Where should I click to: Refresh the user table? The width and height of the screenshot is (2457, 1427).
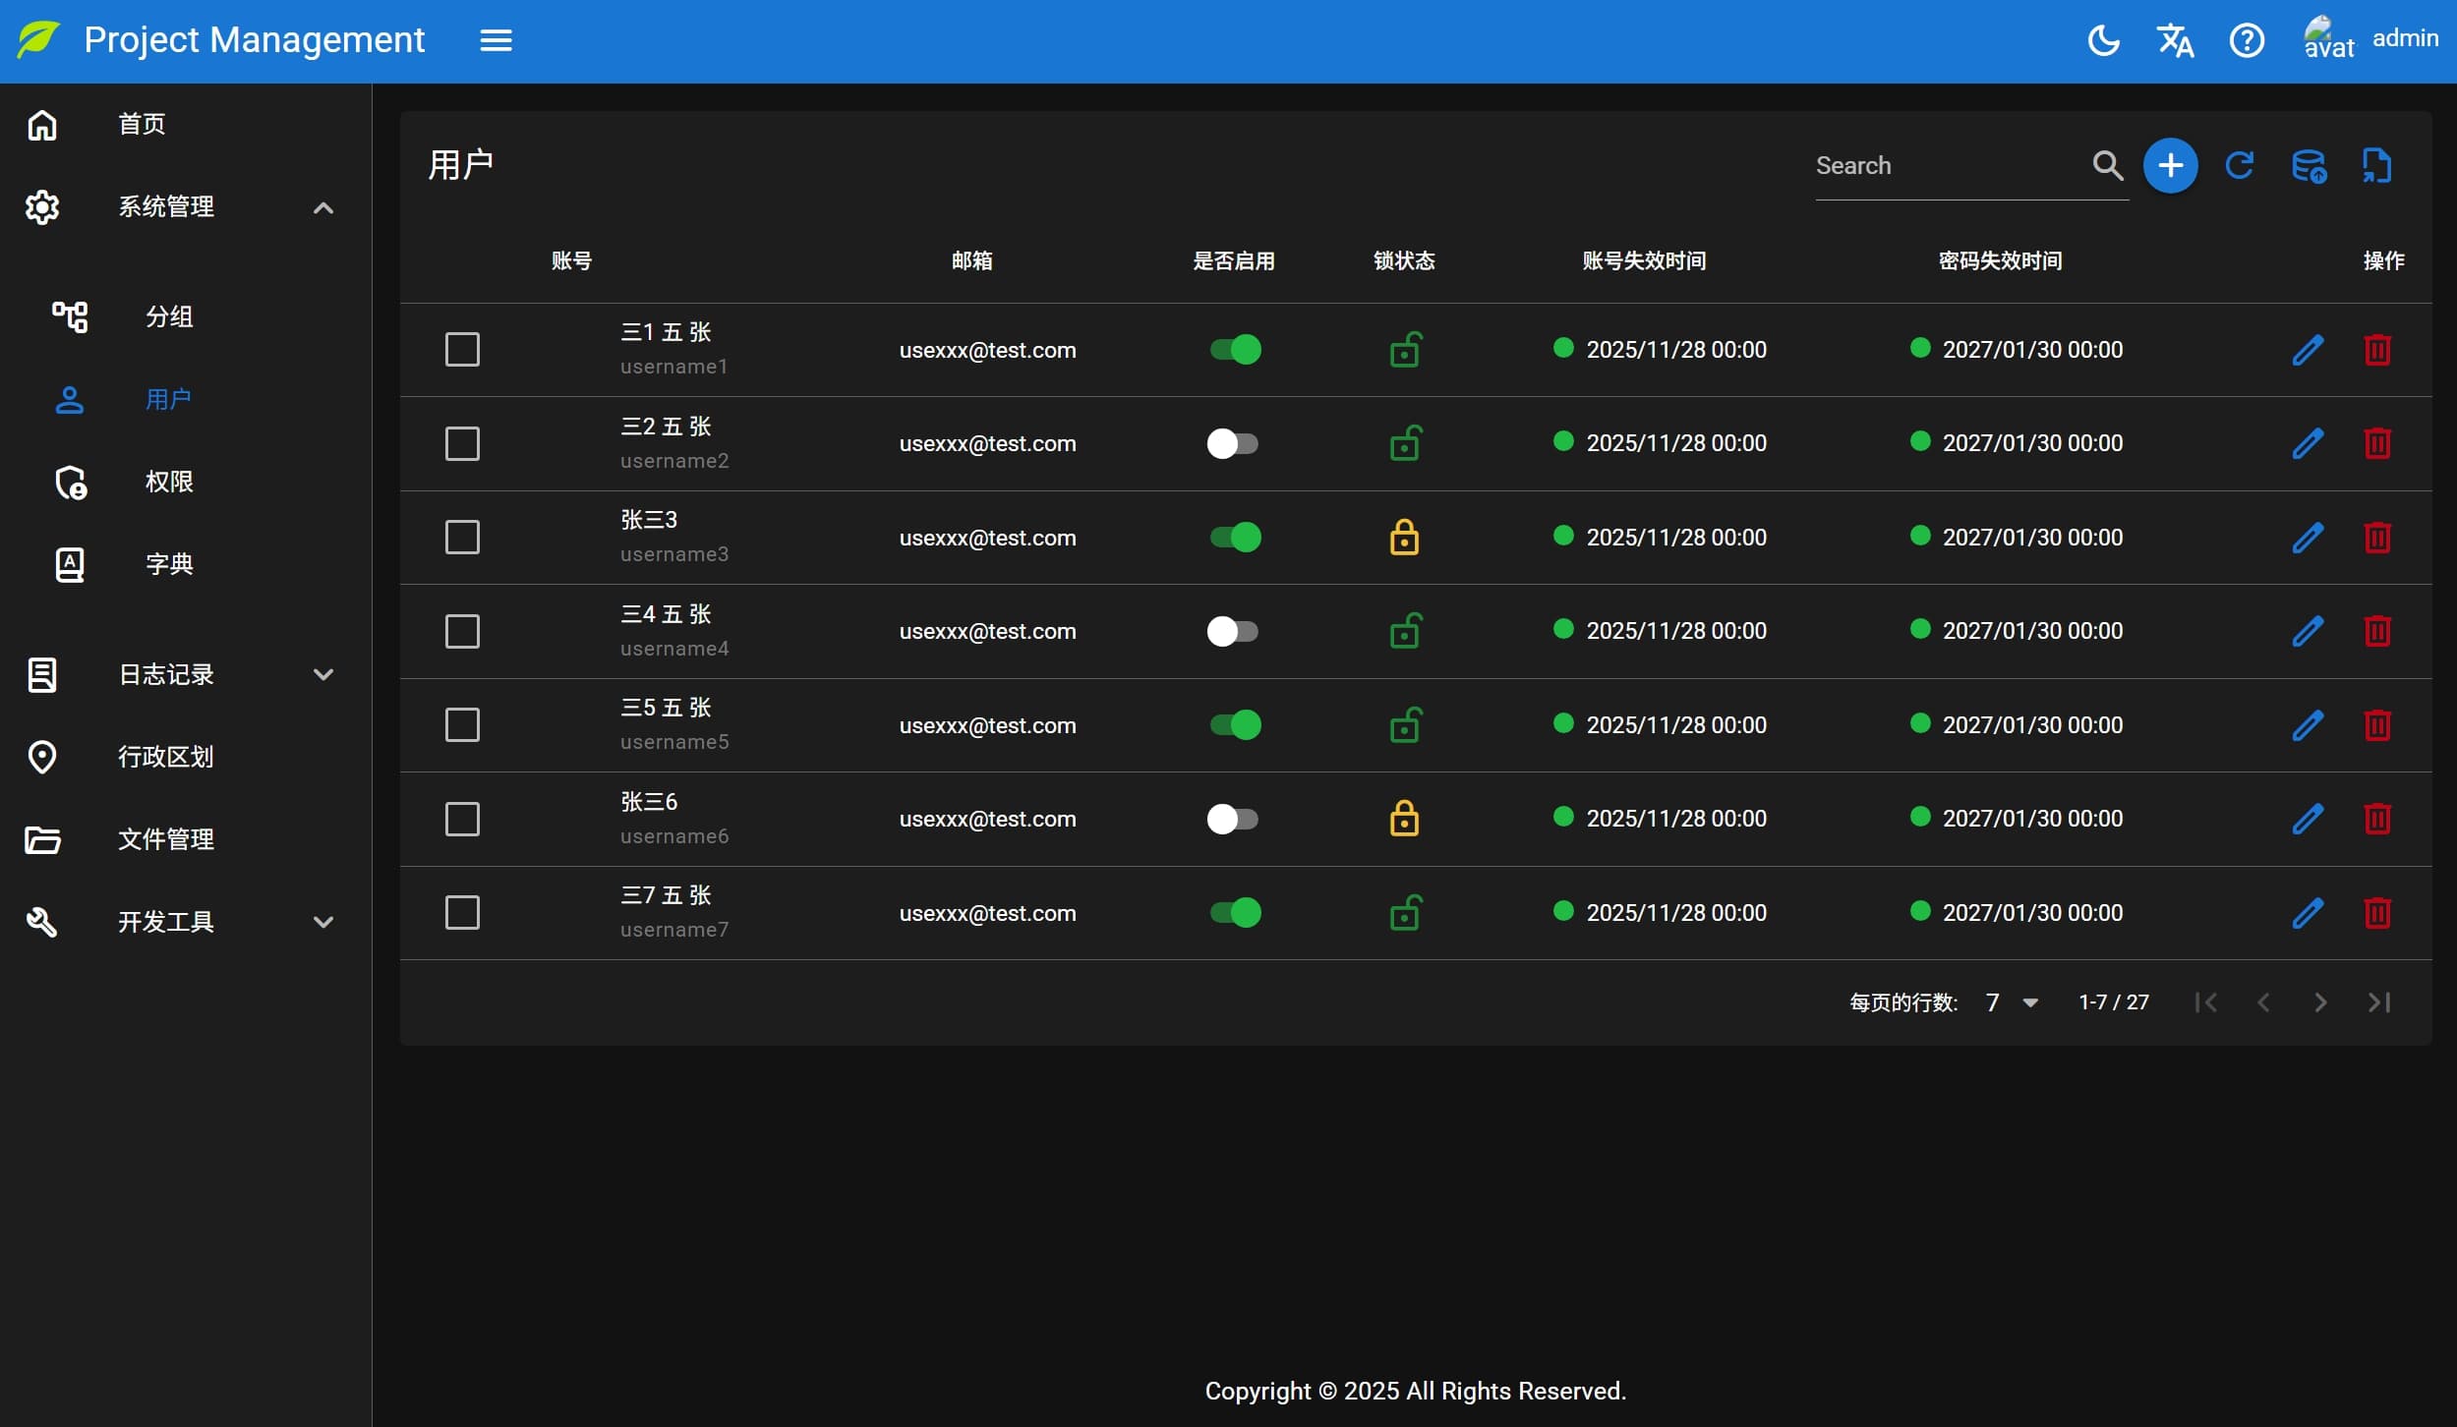[2239, 165]
